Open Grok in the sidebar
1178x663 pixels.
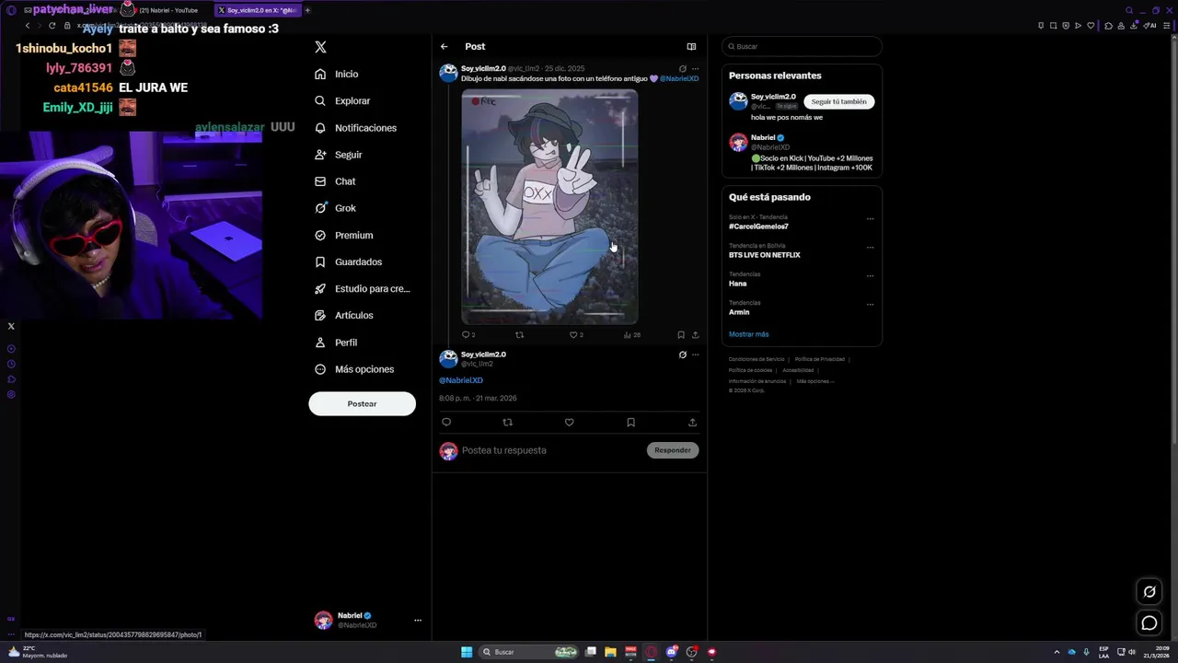click(x=335, y=208)
